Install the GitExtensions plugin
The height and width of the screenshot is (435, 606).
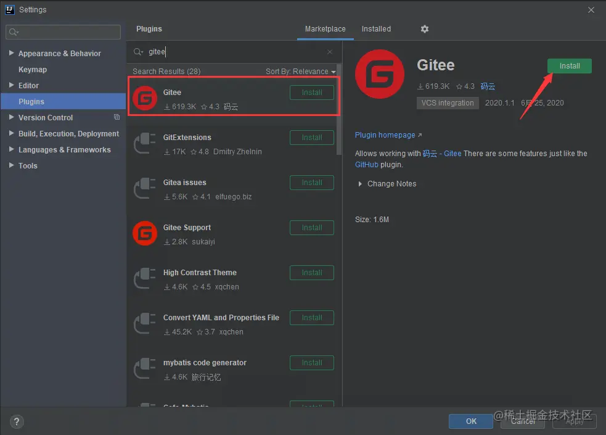pyautogui.click(x=312, y=138)
